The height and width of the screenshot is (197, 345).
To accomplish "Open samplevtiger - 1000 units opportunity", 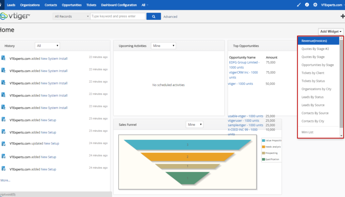I will [245, 125].
